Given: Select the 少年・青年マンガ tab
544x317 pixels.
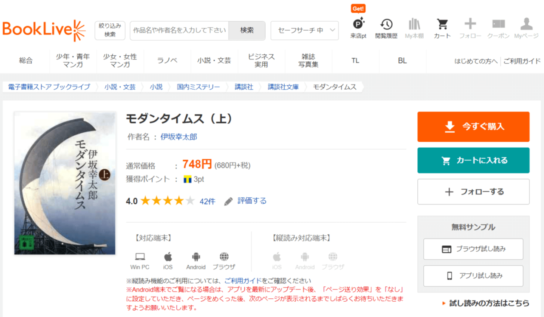Looking at the screenshot, I should (x=73, y=61).
